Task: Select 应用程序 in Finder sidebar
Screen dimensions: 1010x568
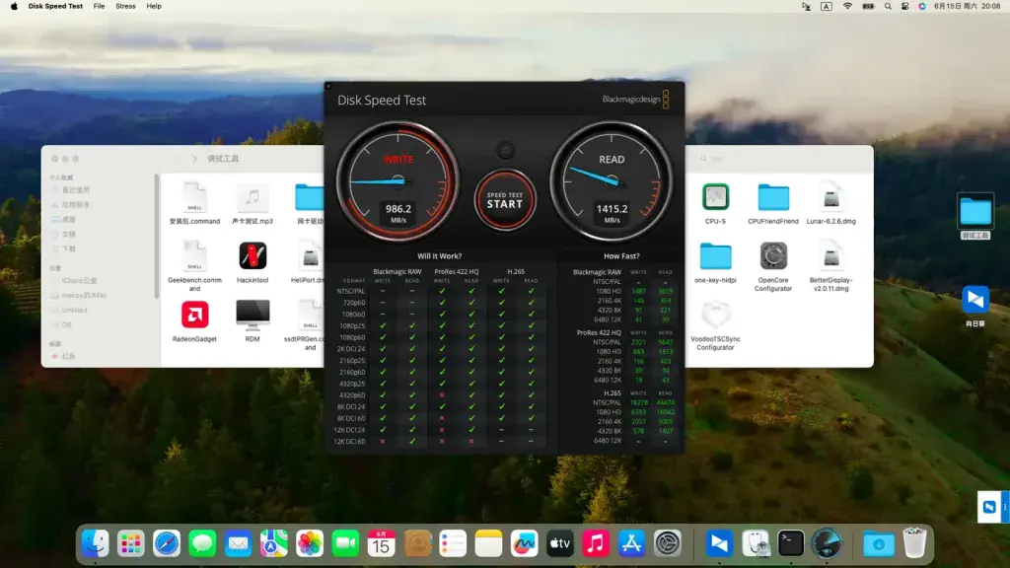Action: [x=75, y=205]
